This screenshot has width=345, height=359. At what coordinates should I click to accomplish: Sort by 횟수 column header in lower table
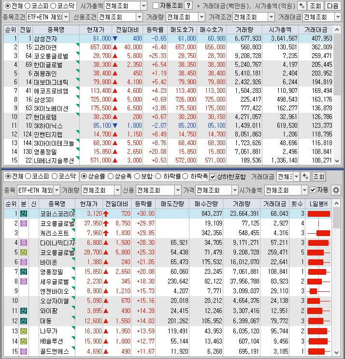coord(297,204)
